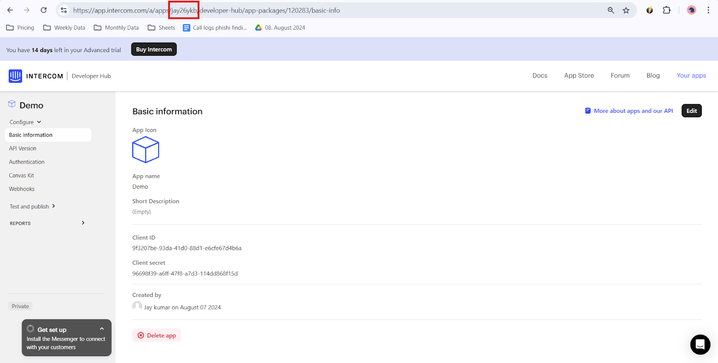Click the yellow-blue extension icon in toolbar
The height and width of the screenshot is (363, 718).
click(649, 10)
